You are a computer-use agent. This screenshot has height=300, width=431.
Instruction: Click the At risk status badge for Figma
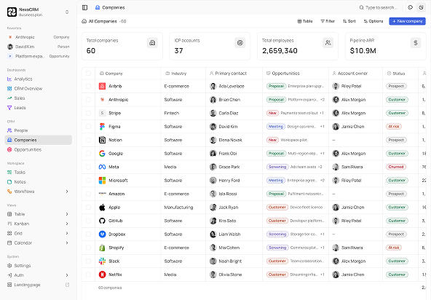[x=394, y=127]
